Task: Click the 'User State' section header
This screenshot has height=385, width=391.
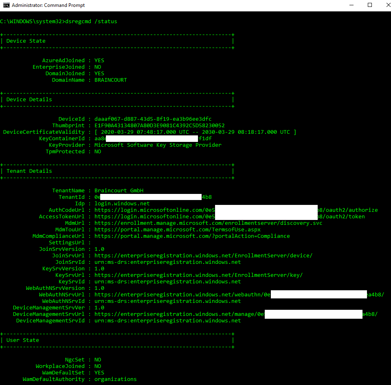Action: [23, 340]
